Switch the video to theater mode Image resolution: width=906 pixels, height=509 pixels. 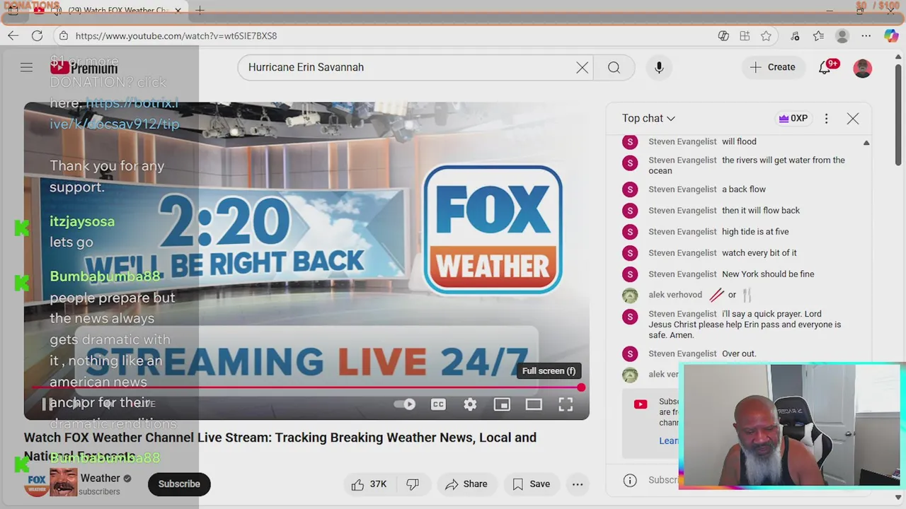[534, 404]
